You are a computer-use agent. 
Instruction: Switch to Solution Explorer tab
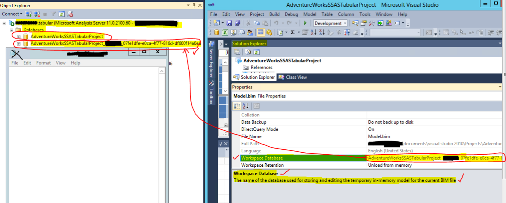(254, 77)
